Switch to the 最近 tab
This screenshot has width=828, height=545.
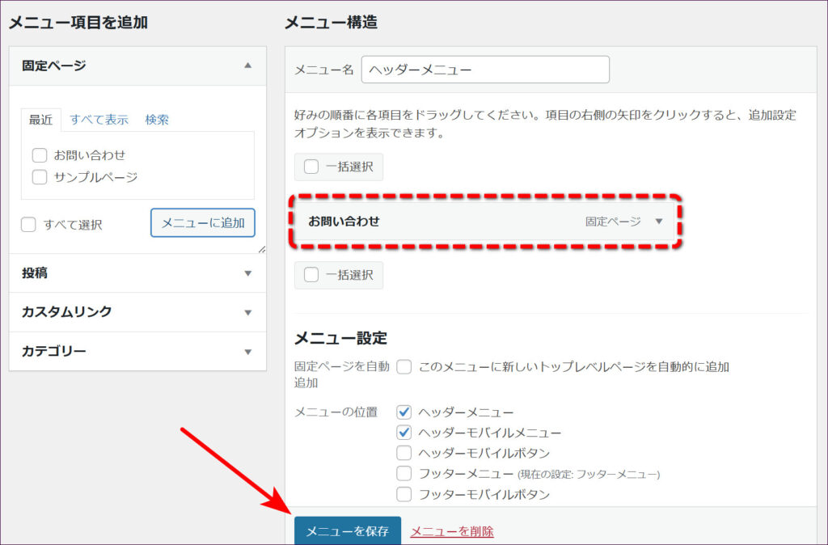click(40, 120)
